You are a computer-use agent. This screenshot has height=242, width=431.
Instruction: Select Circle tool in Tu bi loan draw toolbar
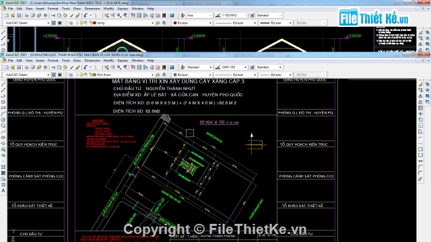pos(3,120)
